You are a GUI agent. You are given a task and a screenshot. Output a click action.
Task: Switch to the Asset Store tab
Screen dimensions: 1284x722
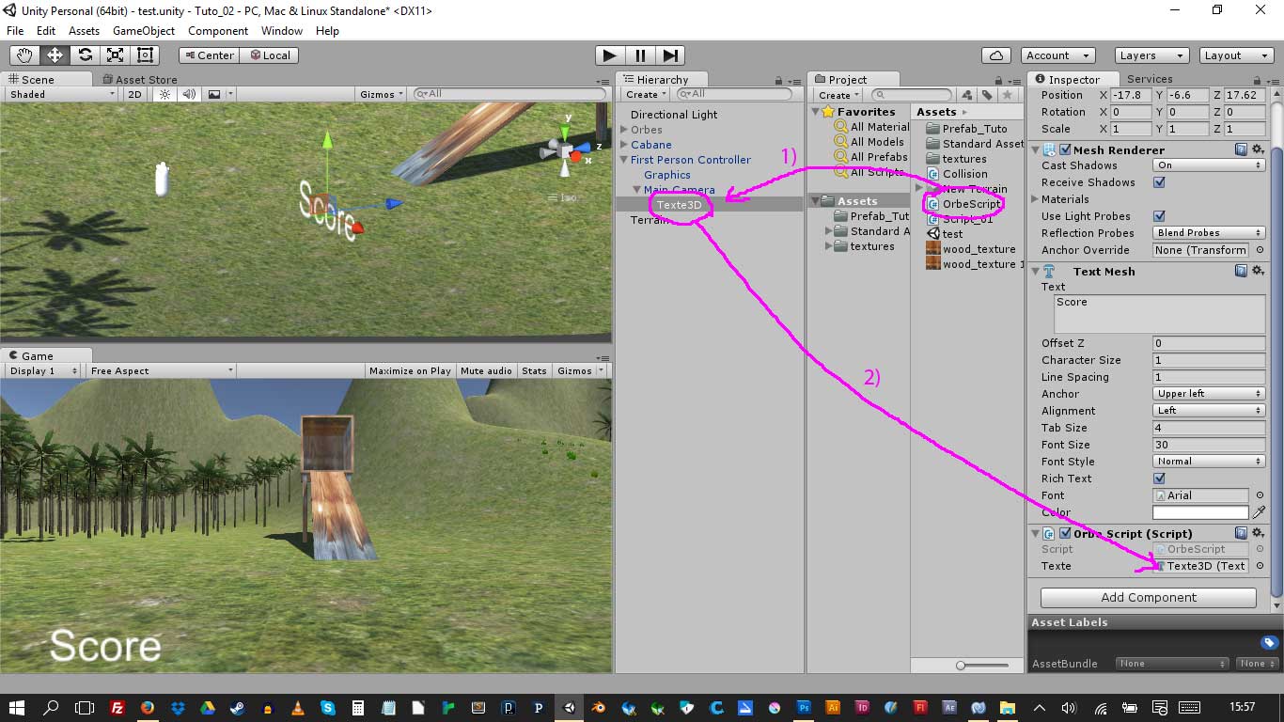coord(145,80)
